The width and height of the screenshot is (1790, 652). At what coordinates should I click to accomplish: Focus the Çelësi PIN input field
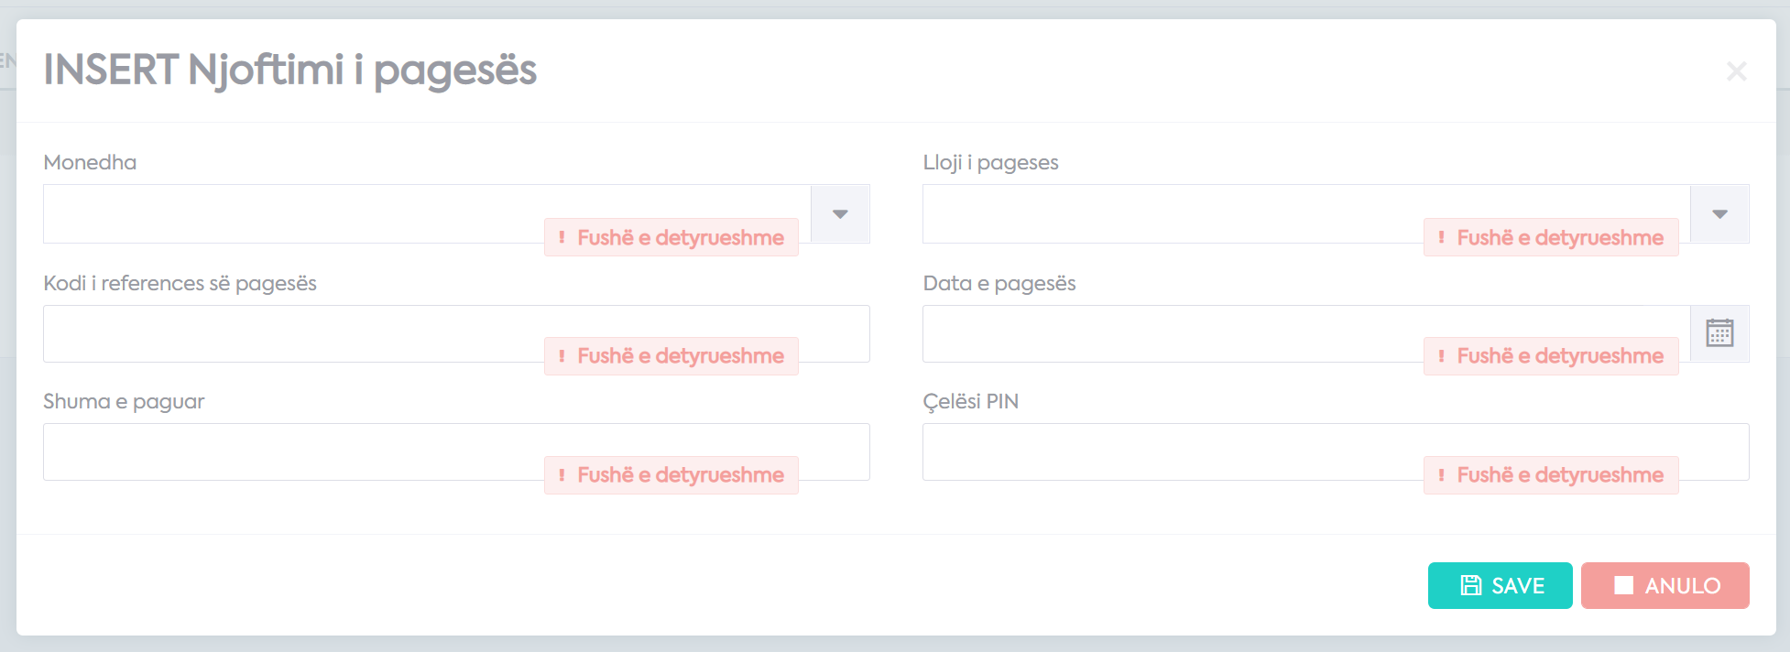[1336, 451]
